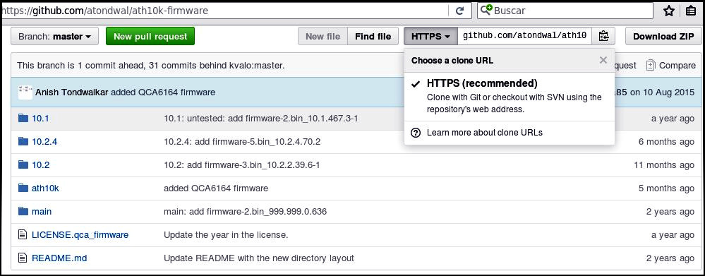Open commit 10.1: untested: add firmware-2.bin_10.1.467.3-1
Viewport: 705px width, 276px height.
tap(261, 118)
